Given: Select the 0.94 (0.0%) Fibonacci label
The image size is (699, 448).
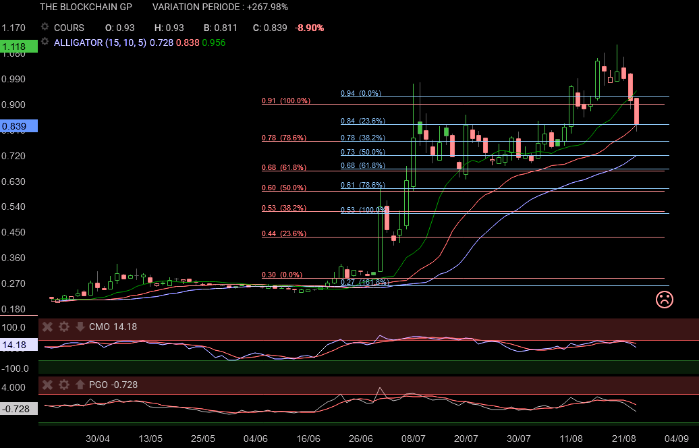Looking at the screenshot, I should click(x=361, y=93).
